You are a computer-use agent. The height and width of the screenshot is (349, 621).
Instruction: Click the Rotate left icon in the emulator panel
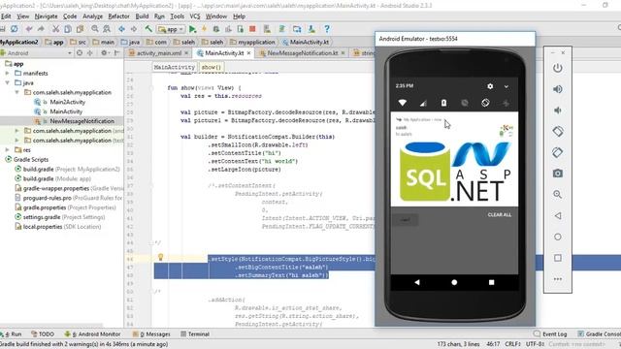(558, 132)
